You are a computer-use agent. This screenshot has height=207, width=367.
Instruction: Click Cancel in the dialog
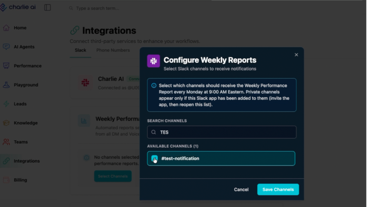(241, 189)
